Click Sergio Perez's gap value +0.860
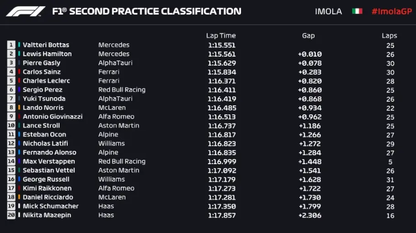This screenshot has width=416, height=233. coord(309,90)
